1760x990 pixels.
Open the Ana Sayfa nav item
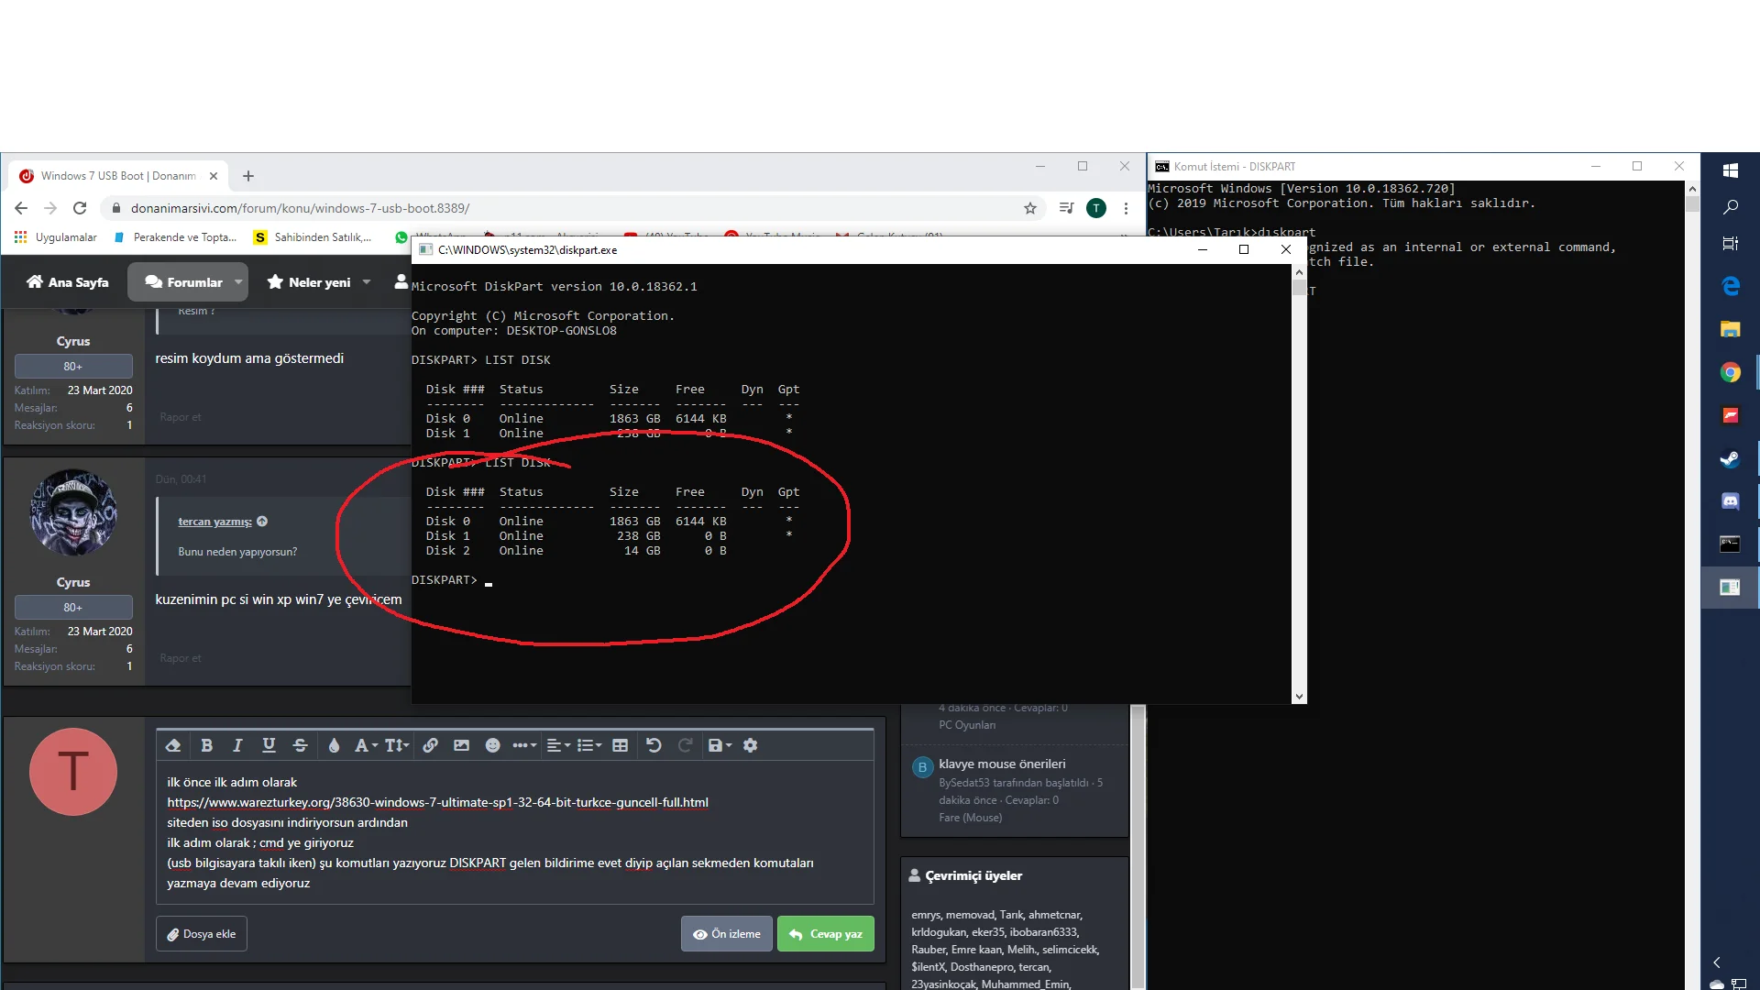[x=68, y=282]
